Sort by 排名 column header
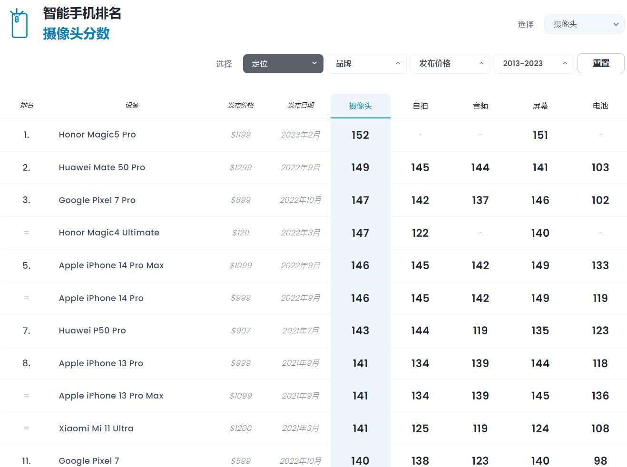 click(x=27, y=105)
